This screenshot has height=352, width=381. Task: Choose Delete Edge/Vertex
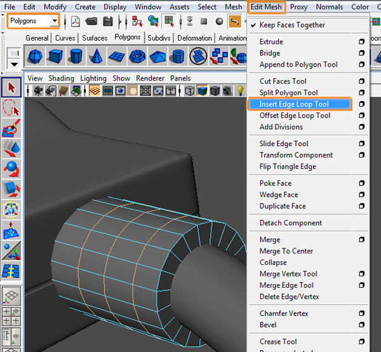pos(289,297)
